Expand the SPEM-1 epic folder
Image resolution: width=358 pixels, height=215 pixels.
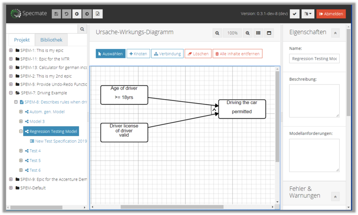tap(11, 50)
